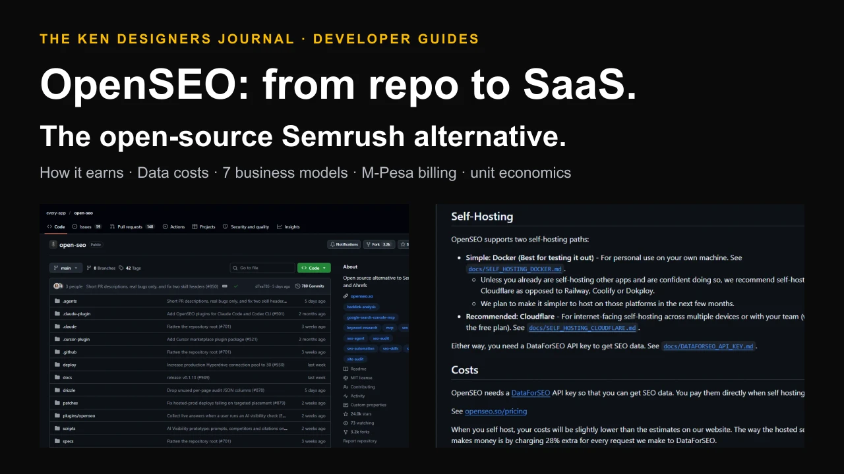Open the .agents folder icon
844x474 pixels.
pyautogui.click(x=57, y=301)
